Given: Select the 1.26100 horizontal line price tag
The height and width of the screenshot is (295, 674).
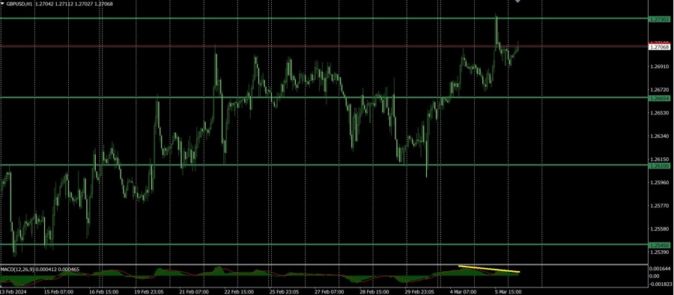Looking at the screenshot, I should (659, 165).
